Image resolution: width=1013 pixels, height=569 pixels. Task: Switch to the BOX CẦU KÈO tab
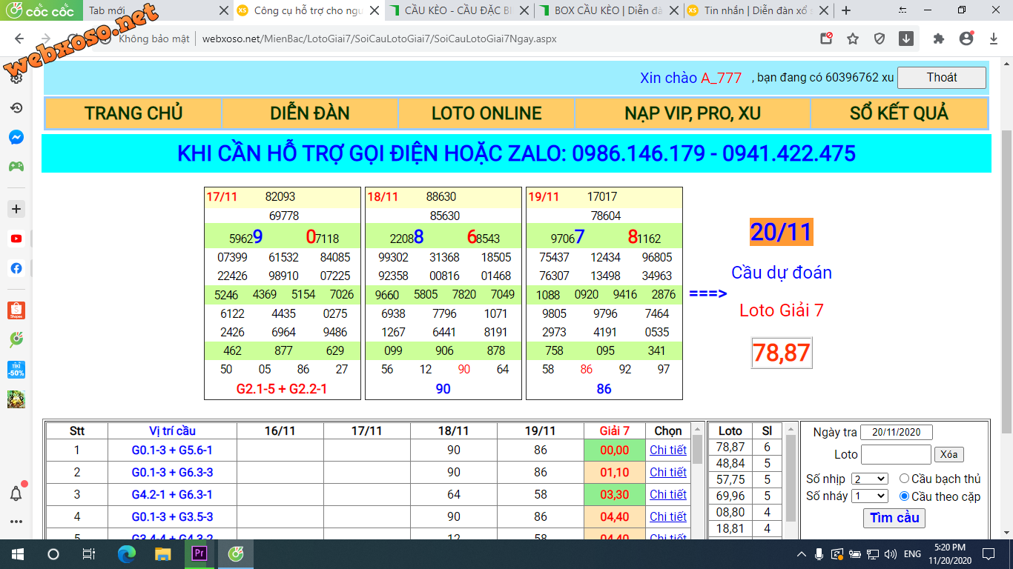tap(608, 10)
